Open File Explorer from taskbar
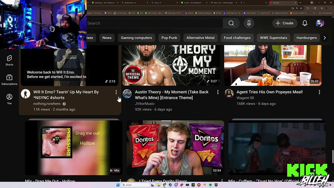This screenshot has height=188, width=334. 159,185
